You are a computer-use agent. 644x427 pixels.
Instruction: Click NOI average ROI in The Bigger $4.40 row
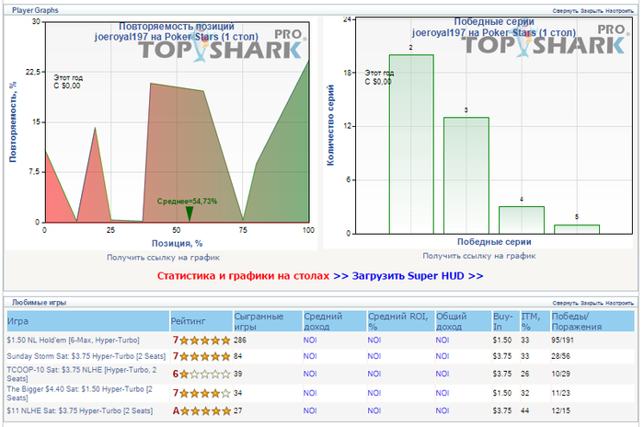pos(374,393)
